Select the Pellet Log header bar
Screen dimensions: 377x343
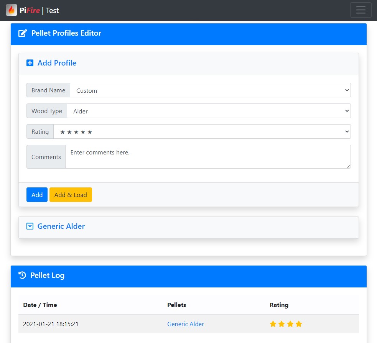click(x=47, y=275)
